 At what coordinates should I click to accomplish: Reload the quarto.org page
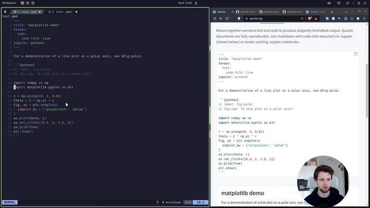click(x=227, y=18)
